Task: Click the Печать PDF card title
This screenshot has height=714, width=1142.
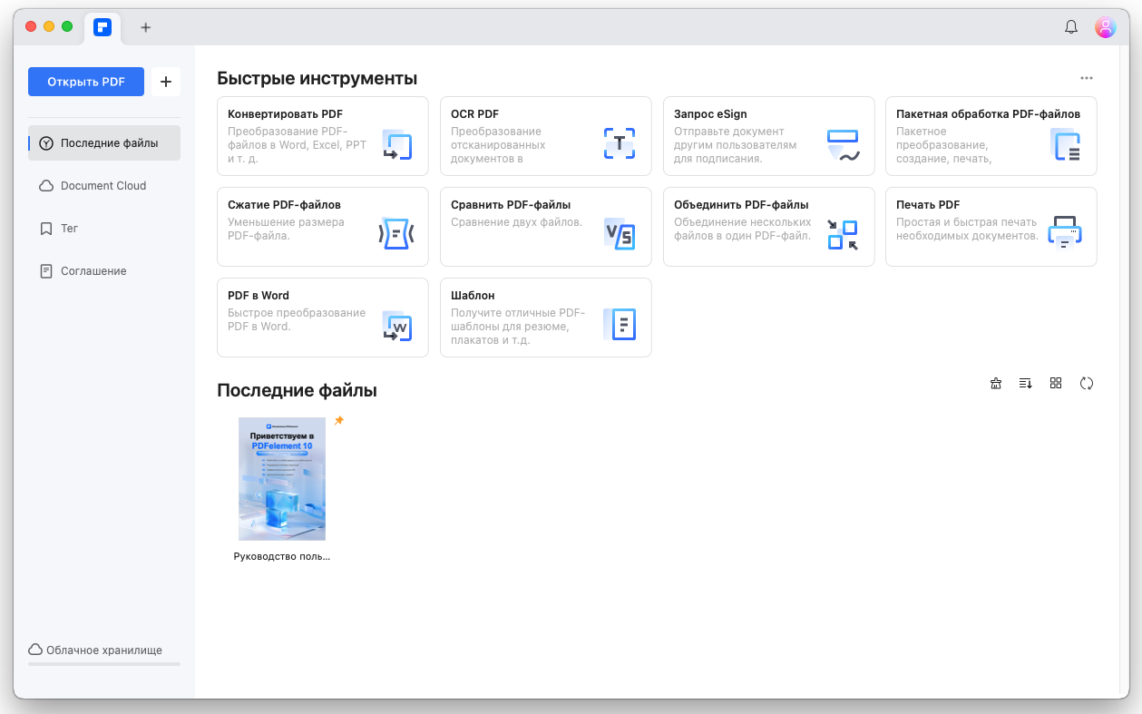Action: tap(928, 205)
